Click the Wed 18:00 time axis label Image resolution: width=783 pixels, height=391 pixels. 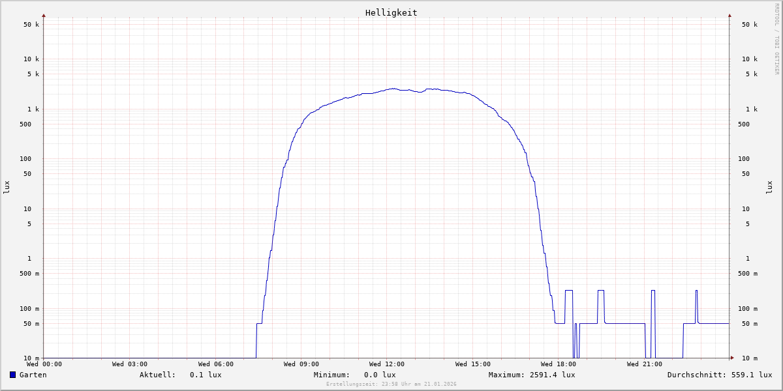pos(559,364)
